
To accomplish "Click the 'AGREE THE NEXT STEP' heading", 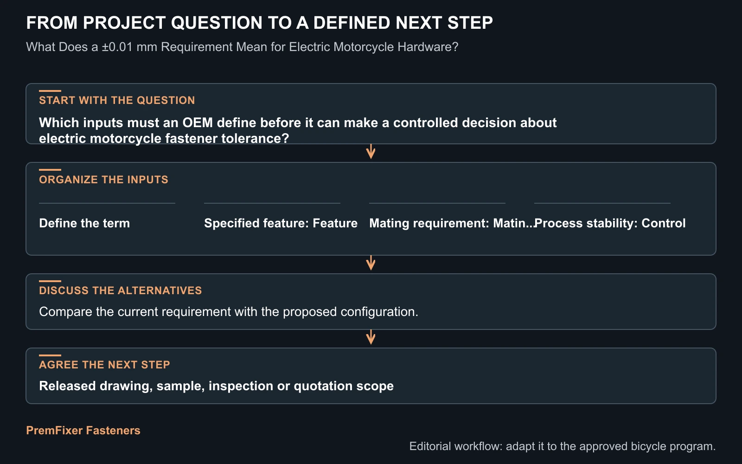I will point(104,365).
